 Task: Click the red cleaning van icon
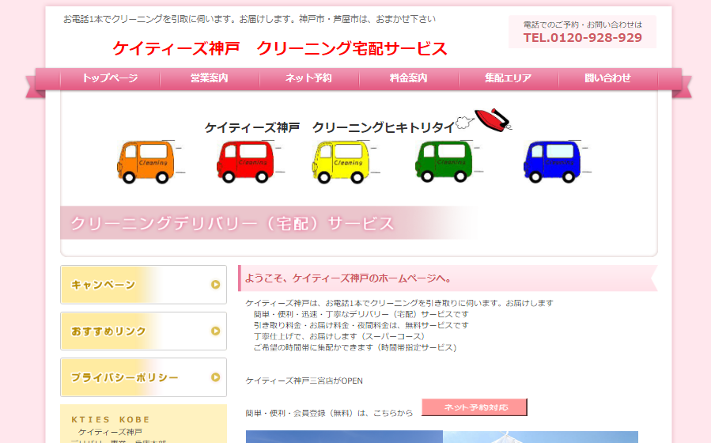245,162
